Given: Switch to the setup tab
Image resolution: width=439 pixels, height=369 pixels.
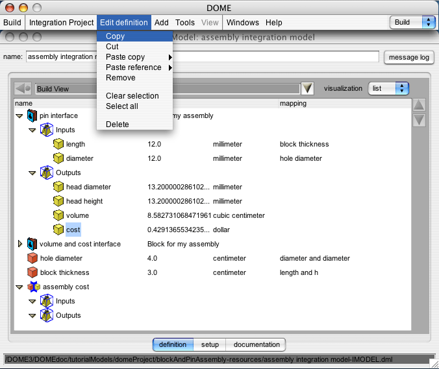Looking at the screenshot, I should (x=210, y=344).
